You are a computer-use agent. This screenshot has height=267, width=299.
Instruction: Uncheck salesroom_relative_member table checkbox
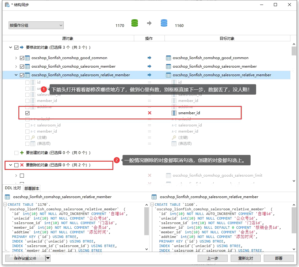point(22,75)
